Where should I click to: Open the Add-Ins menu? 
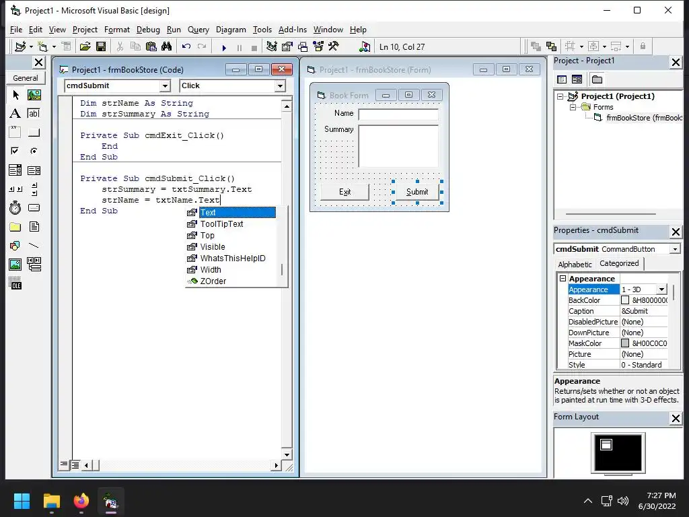(x=292, y=30)
